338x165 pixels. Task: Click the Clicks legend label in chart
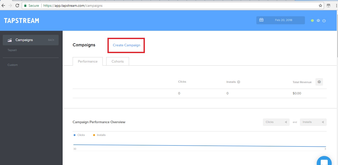[81, 135]
